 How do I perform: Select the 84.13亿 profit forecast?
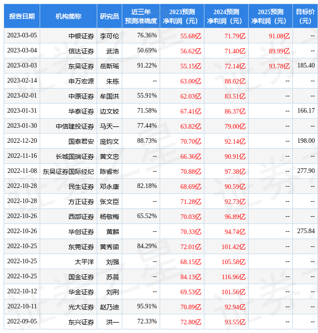coord(191,277)
